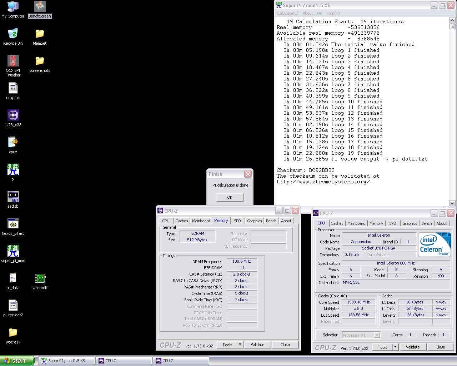This screenshot has height=366, width=457.
Task: Click Tools button in Memory CPU-Z window
Action: click(x=227, y=345)
